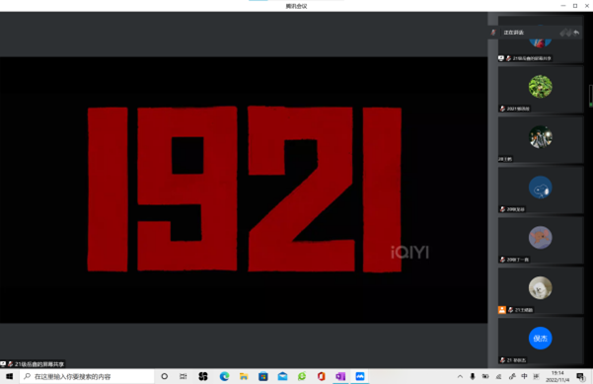Launch Microsoft Edge from the taskbar
The image size is (593, 384).
(224, 376)
